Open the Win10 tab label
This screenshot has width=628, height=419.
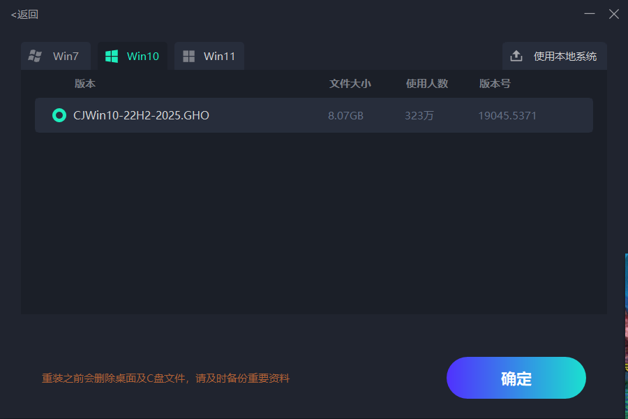tap(143, 56)
